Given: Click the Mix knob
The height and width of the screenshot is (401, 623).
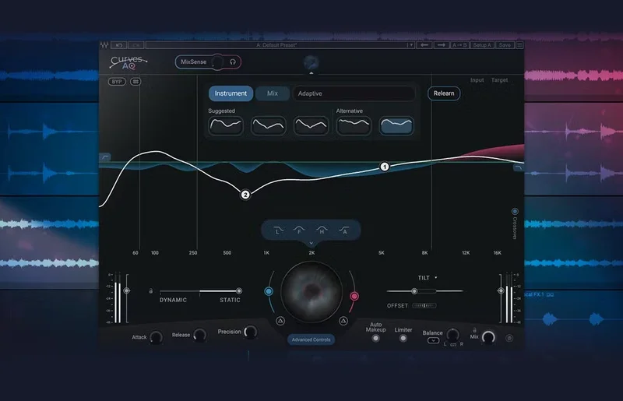Looking at the screenshot, I should click(x=488, y=337).
